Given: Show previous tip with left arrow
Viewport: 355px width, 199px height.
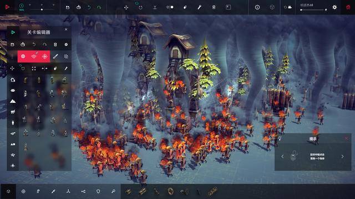Looking at the screenshot, I should tap(282, 156).
